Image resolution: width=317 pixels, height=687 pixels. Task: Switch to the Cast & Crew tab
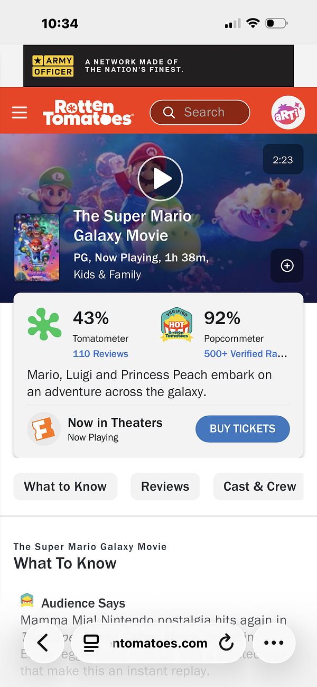pos(259,487)
